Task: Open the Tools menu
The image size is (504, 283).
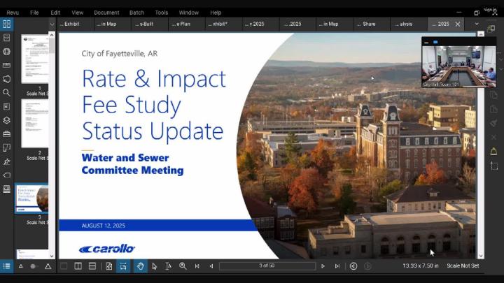Action: pos(162,13)
